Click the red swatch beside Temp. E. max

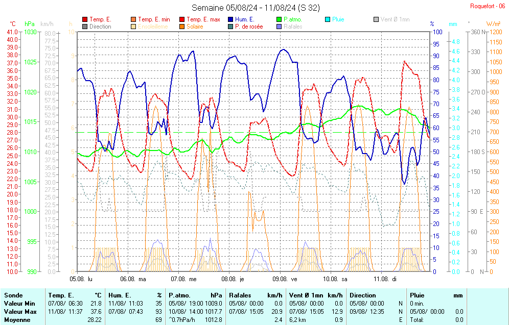[x=182, y=19]
